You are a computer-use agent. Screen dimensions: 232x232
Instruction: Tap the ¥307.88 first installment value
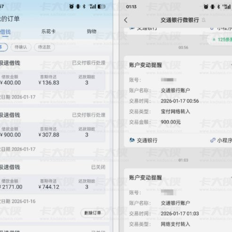(x=49, y=135)
